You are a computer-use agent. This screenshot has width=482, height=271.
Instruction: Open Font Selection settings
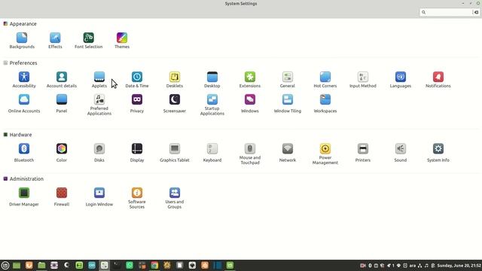89,41
